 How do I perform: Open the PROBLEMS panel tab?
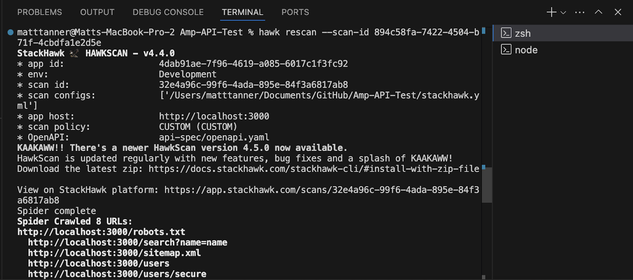click(x=40, y=12)
